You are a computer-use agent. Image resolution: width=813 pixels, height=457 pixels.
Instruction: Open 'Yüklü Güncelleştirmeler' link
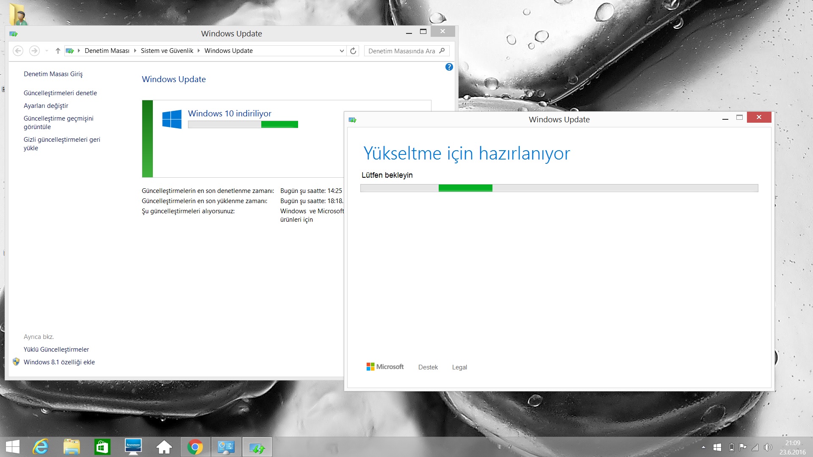pyautogui.click(x=56, y=350)
